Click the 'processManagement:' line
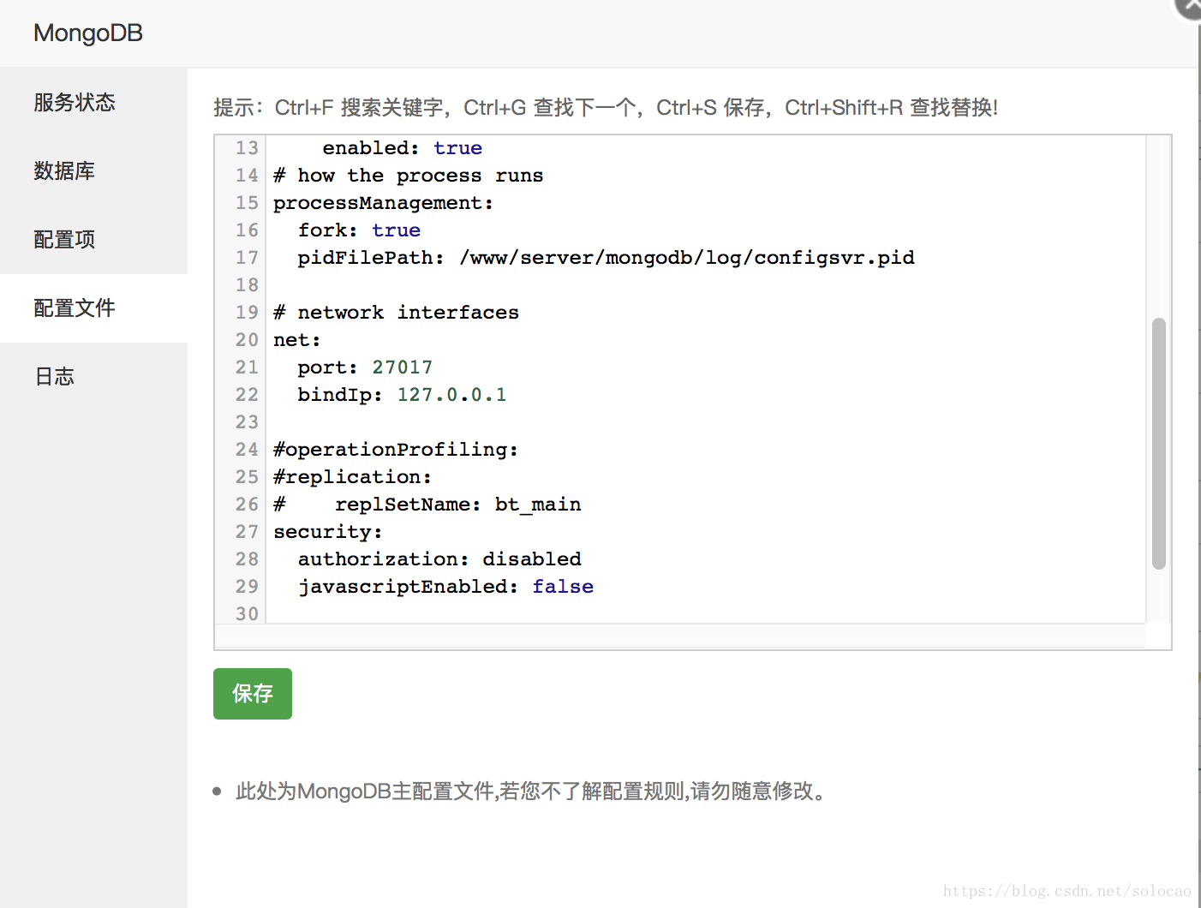1201x908 pixels. point(383,203)
